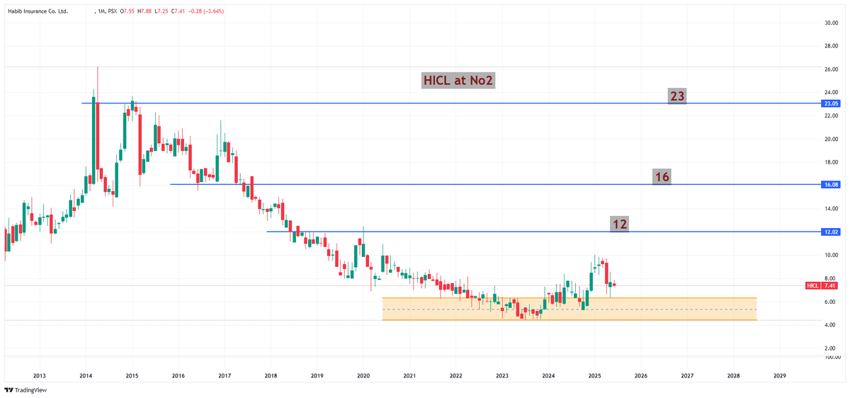Select the horizontal line at 12.02
The image size is (850, 398).
(x=543, y=232)
